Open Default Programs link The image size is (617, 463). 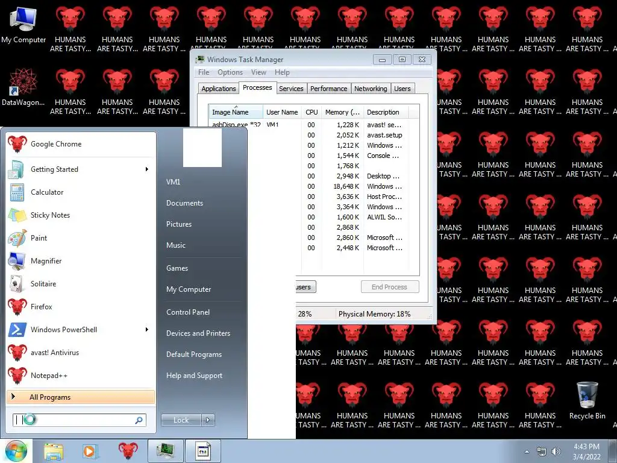pyautogui.click(x=193, y=354)
